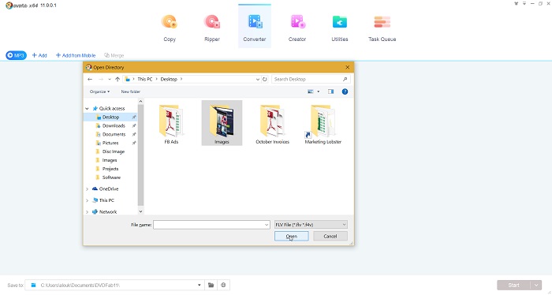The image size is (552, 295).
Task: Select the Converter module
Action: click(255, 26)
